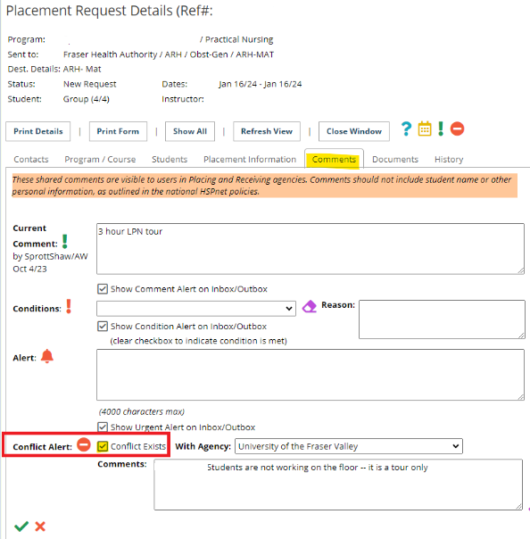Switch to the Placement Information tab
Screen dimensions: 530x539
pos(250,160)
